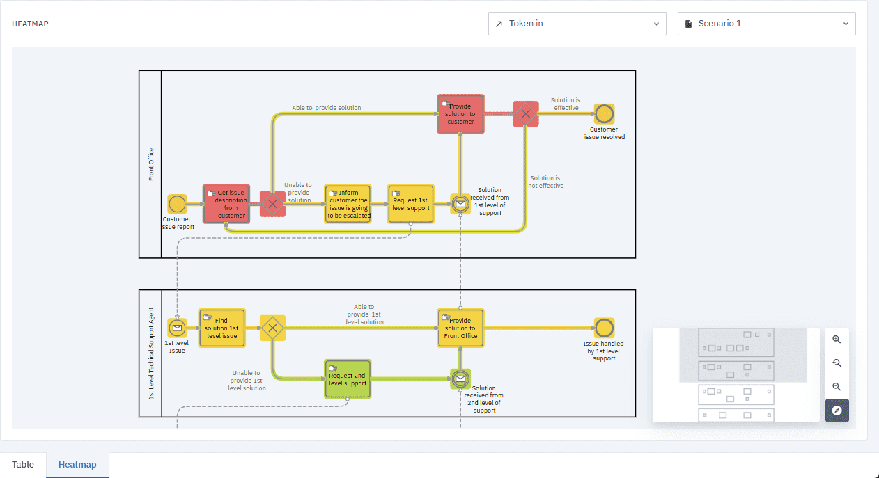879x478 pixels.
Task: Select the Request 1st level support task
Action: click(x=411, y=204)
